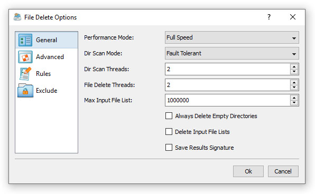The width and height of the screenshot is (315, 194).
Task: Open the Performance Mode dropdown
Action: [x=232, y=37]
